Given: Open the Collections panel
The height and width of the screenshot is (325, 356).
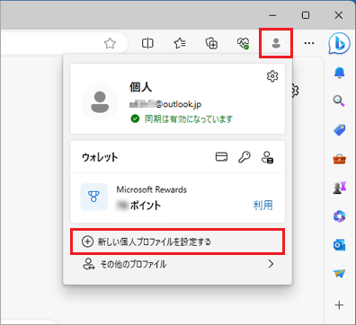Looking at the screenshot, I should point(211,44).
